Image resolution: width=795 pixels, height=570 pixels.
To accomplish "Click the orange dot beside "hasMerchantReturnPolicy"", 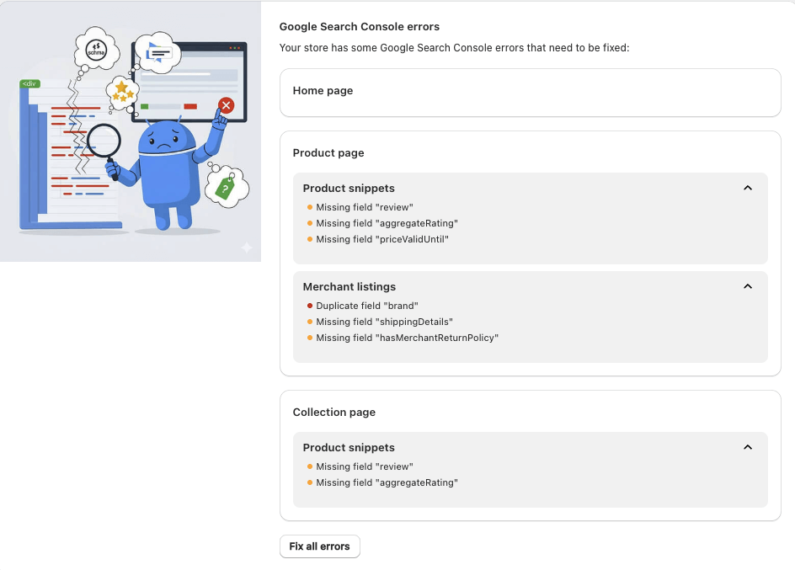I will 309,338.
